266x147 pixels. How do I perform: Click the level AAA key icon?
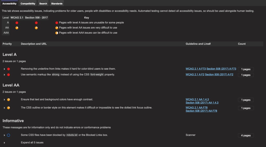57,33
